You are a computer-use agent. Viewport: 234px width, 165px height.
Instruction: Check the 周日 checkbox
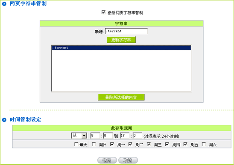click(x=94, y=144)
